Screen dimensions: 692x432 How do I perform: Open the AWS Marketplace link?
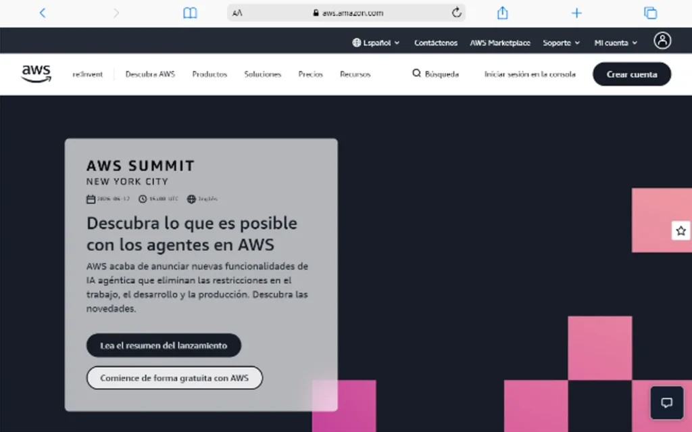[x=500, y=43]
